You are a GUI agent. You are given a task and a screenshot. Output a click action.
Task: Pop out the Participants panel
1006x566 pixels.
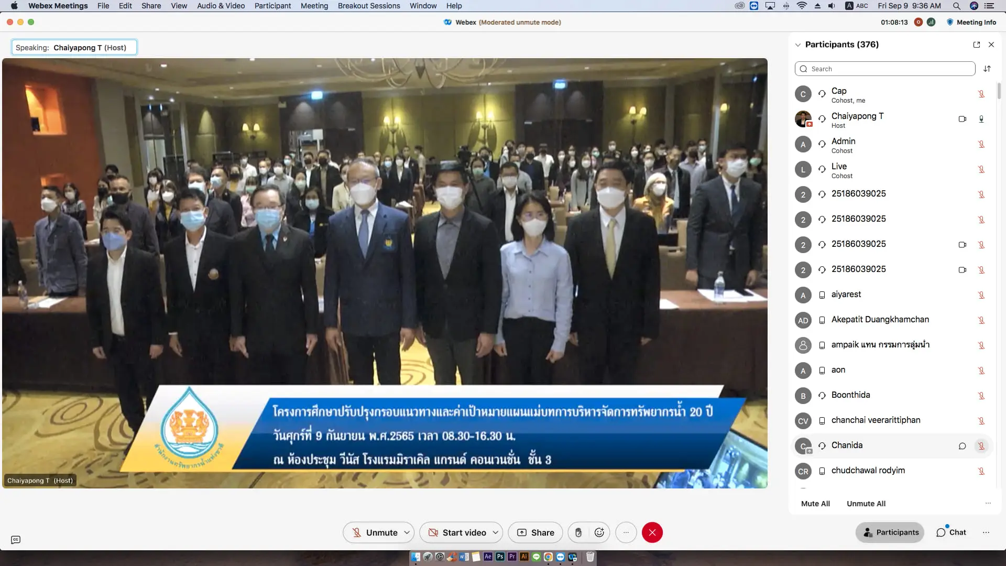[x=977, y=45]
